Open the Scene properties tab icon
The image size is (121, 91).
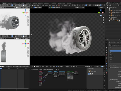coord(107,53)
